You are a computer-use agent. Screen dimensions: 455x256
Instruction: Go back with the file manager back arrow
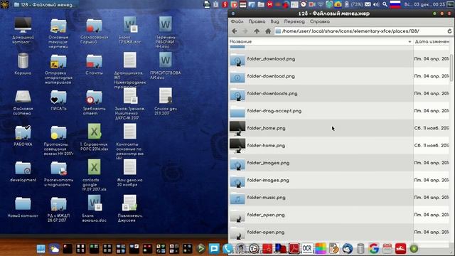click(x=235, y=31)
